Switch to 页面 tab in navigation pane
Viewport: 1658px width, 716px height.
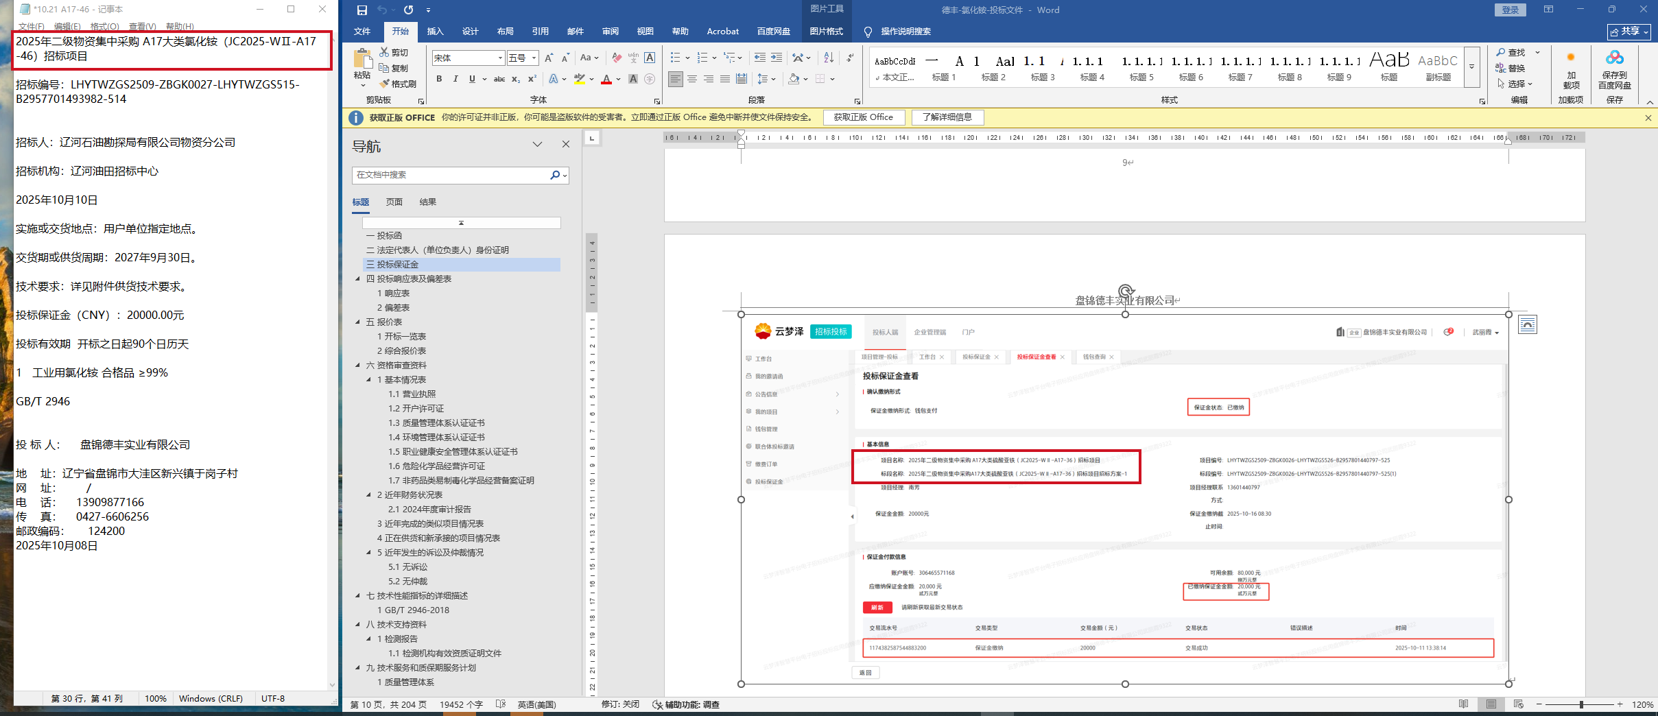point(394,202)
